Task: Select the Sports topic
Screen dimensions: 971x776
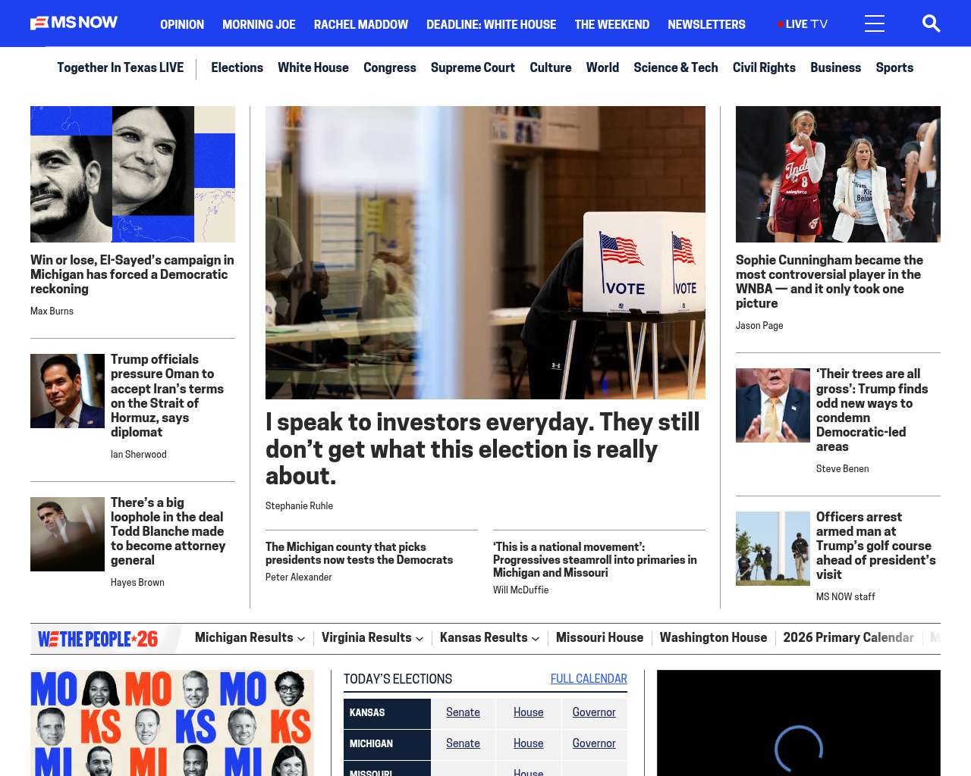Action: (894, 67)
